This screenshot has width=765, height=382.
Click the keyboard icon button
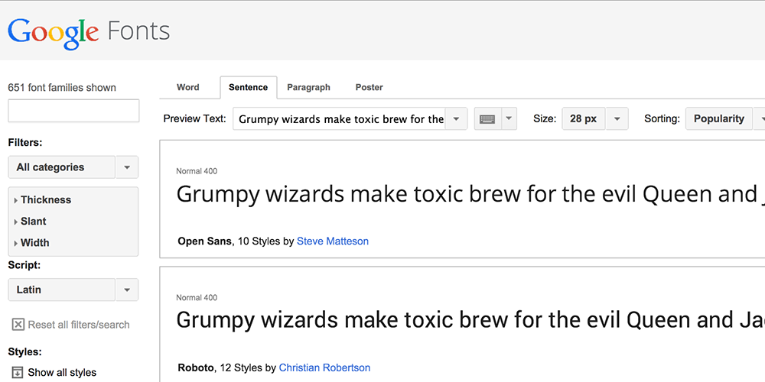487,119
